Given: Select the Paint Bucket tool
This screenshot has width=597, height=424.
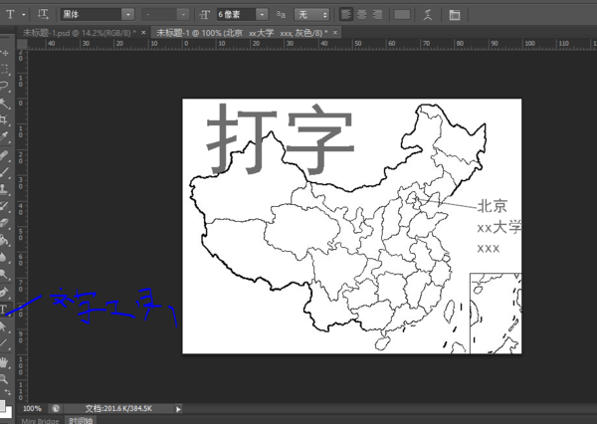Looking at the screenshot, I should pyautogui.click(x=5, y=240).
